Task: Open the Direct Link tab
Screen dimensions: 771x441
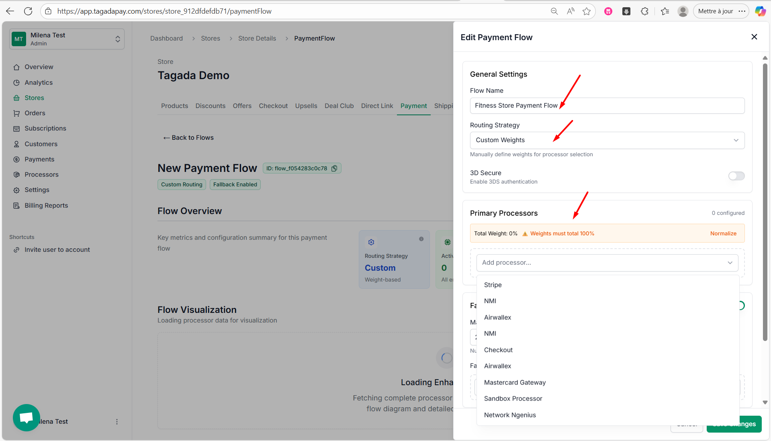Action: pyautogui.click(x=377, y=106)
